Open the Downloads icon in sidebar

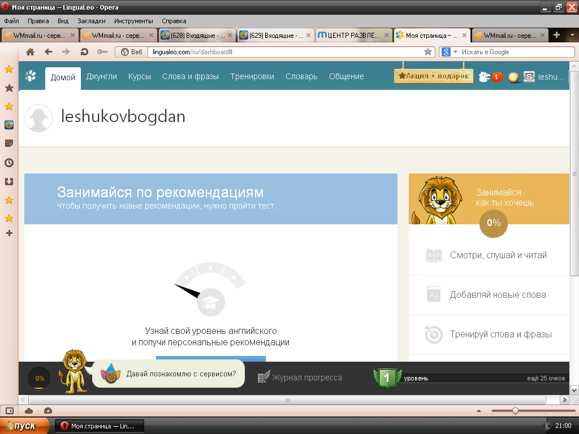pos(9,181)
